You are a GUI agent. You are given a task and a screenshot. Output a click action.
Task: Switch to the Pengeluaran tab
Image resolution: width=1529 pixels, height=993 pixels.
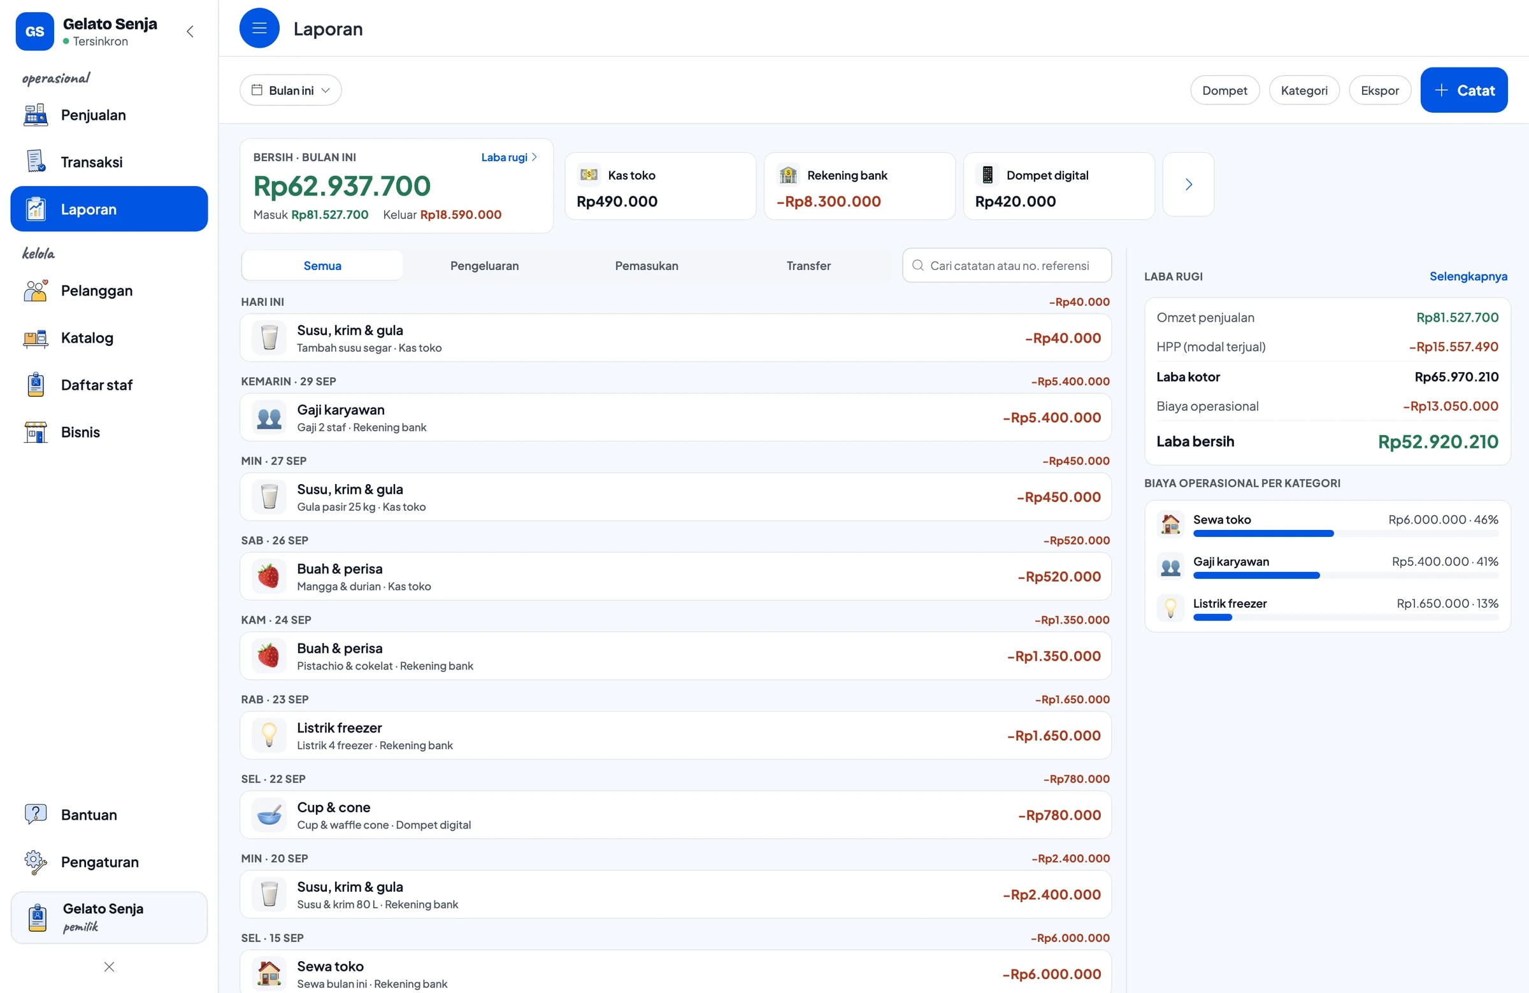click(x=484, y=266)
